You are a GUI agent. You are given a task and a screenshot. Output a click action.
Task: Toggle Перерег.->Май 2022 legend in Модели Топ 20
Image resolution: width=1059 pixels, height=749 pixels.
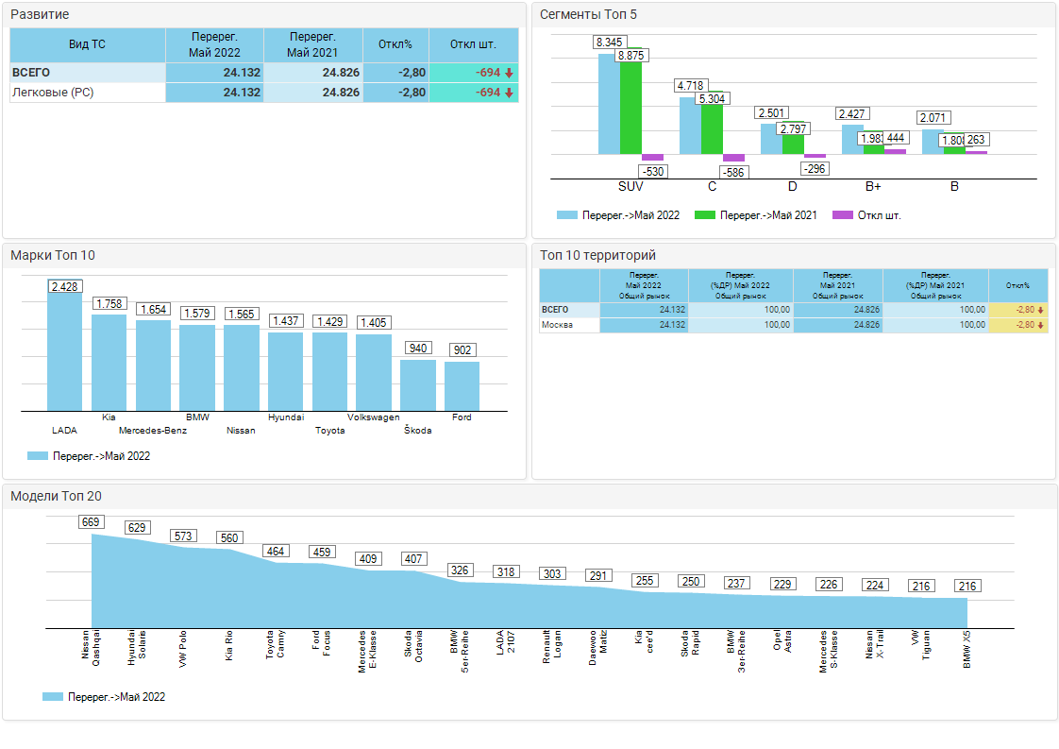coord(104,697)
